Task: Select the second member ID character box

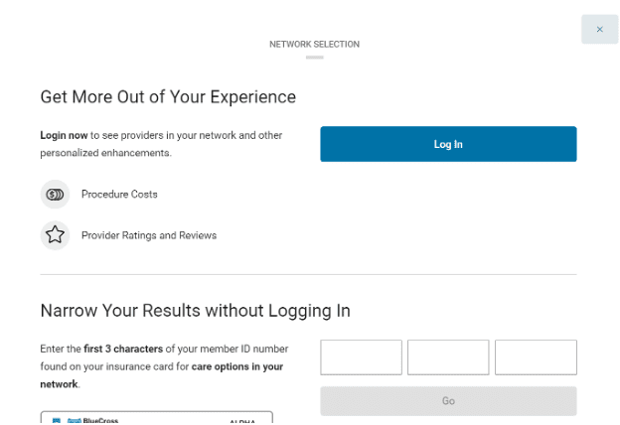Action: click(x=448, y=357)
